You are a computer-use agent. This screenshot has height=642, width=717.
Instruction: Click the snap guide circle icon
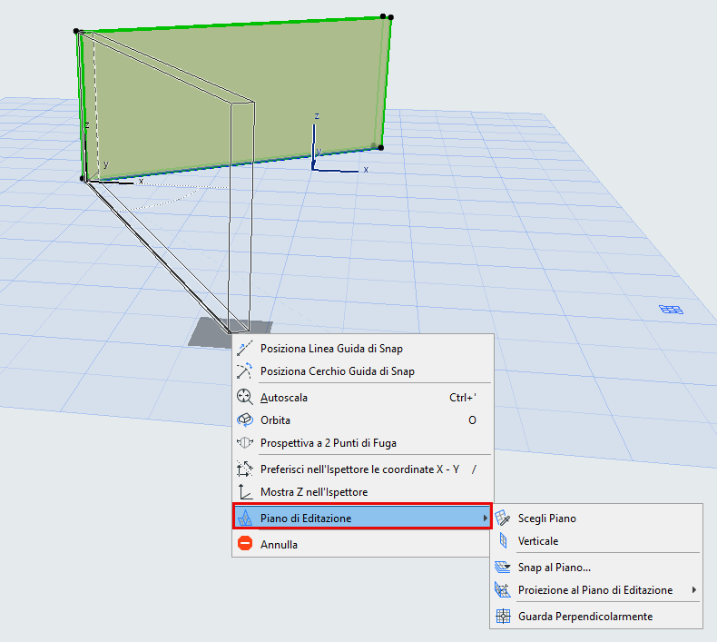245,371
